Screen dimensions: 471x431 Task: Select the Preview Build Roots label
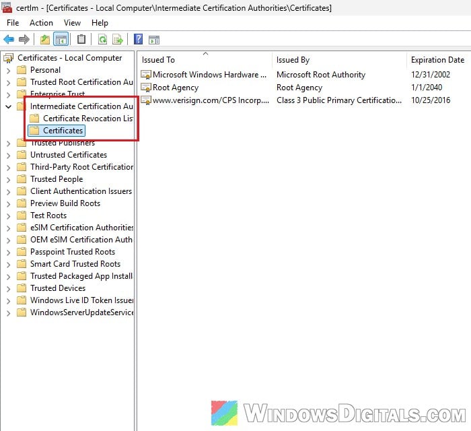pos(65,203)
